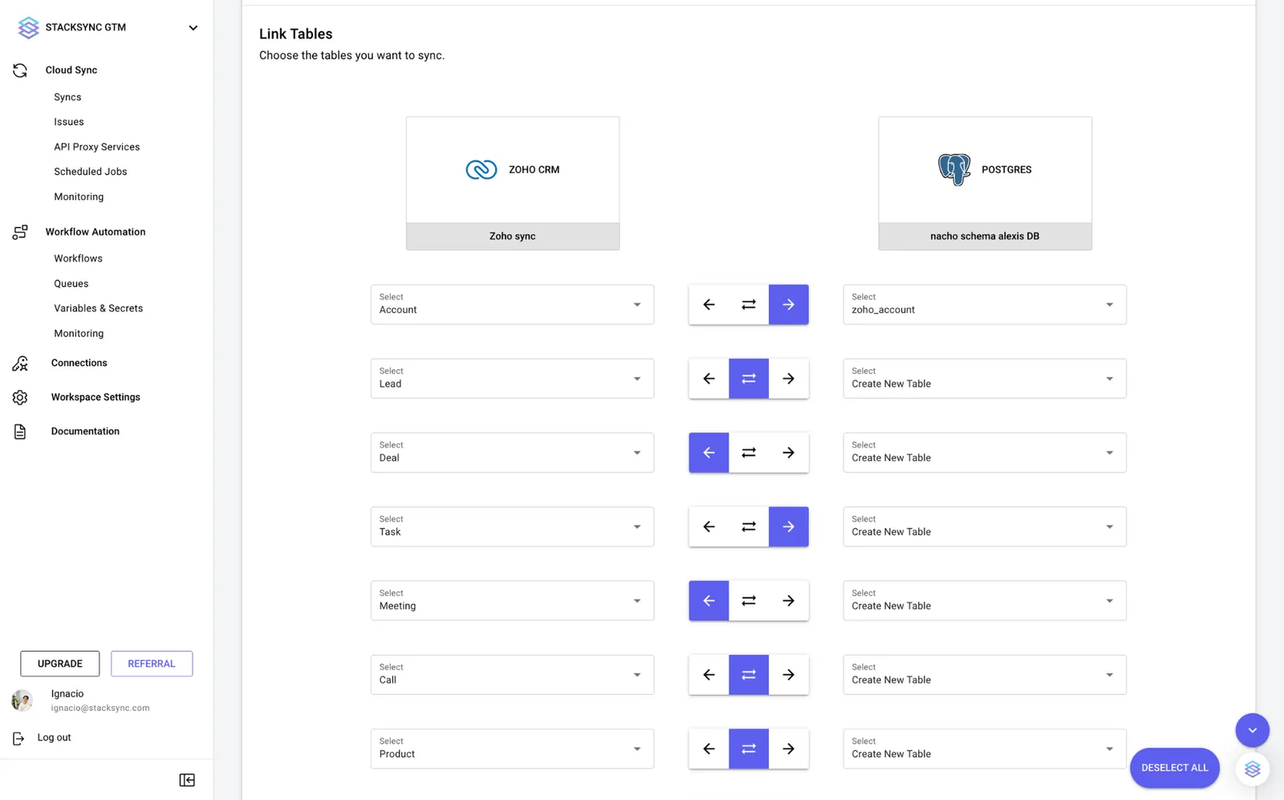Set Task row to sync left direction
Image resolution: width=1284 pixels, height=800 pixels.
click(709, 527)
